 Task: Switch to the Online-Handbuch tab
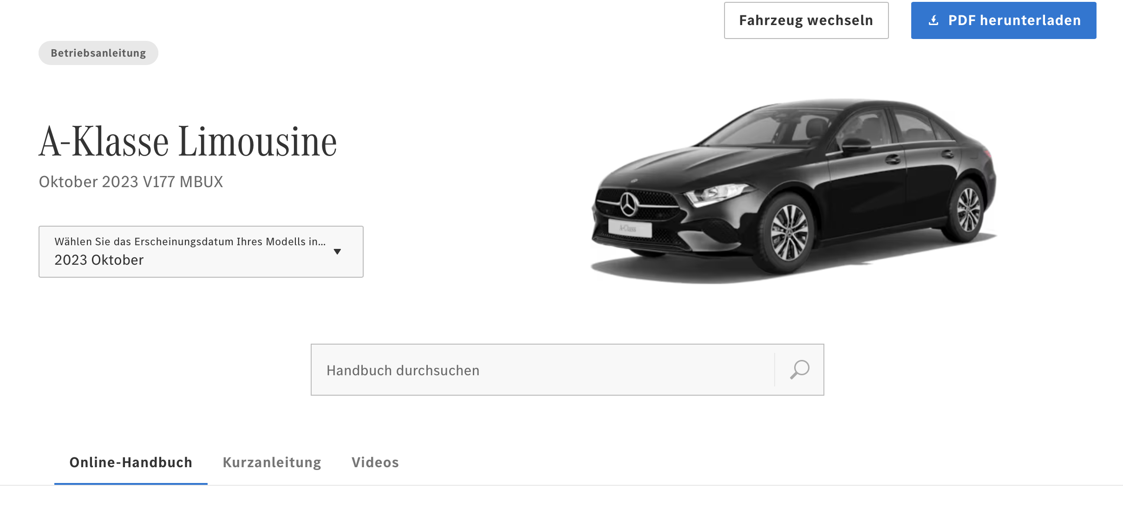131,462
